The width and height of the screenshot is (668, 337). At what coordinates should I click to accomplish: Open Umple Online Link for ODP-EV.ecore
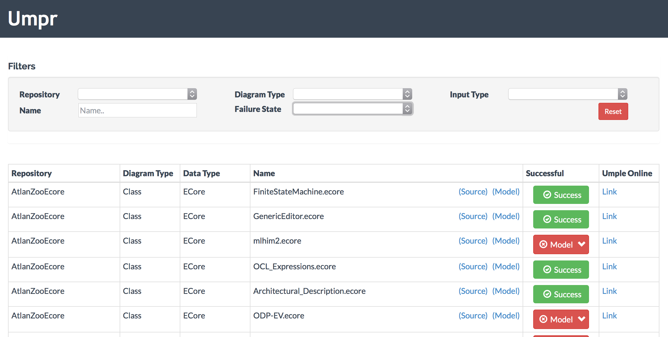pyautogui.click(x=609, y=316)
